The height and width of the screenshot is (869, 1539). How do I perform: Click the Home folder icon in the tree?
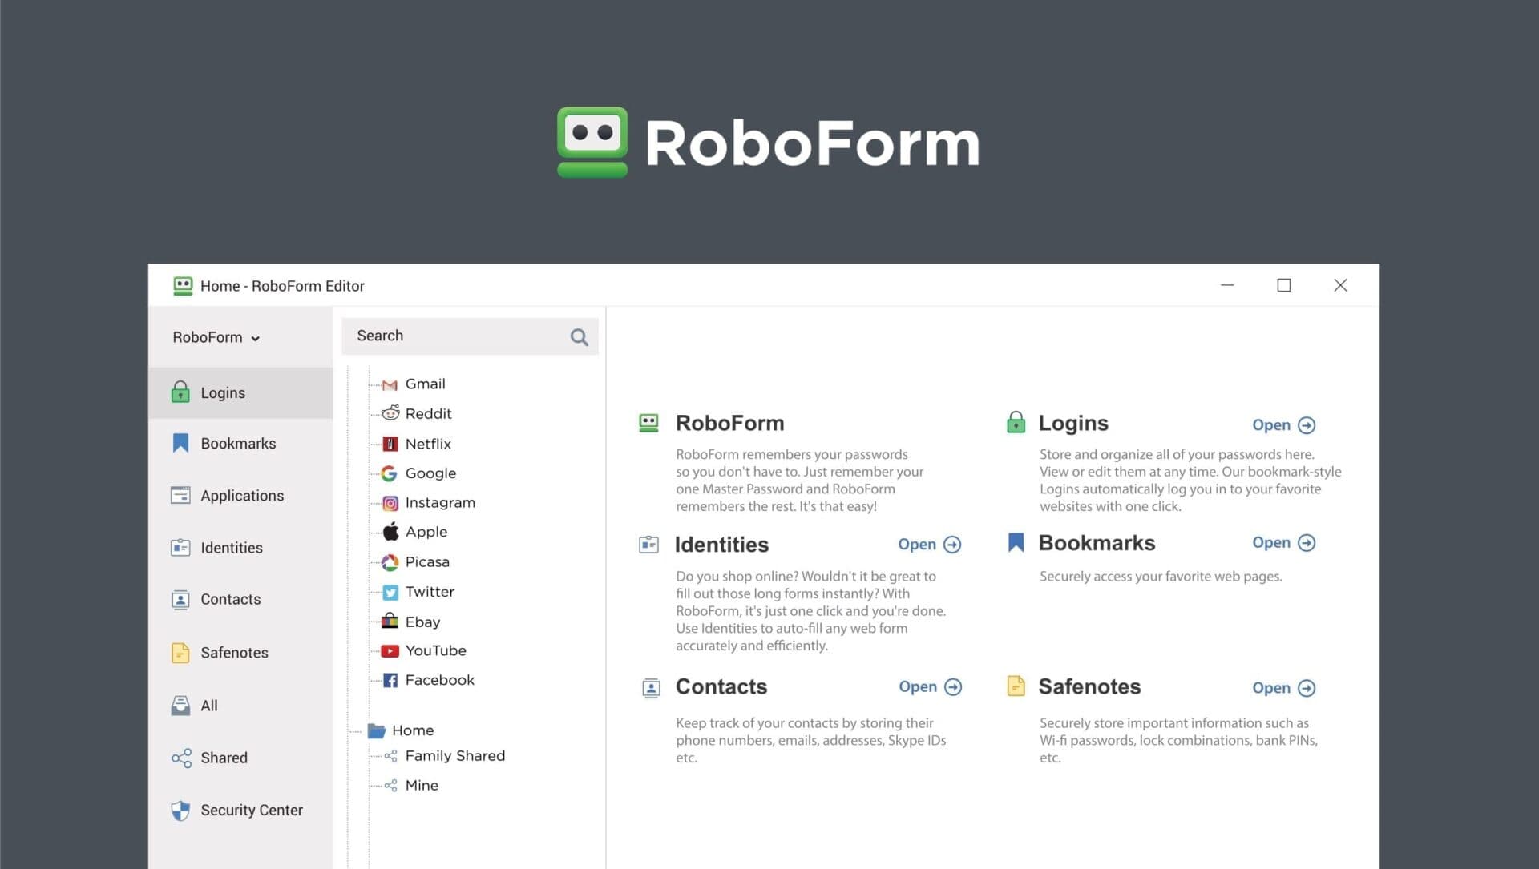click(x=376, y=730)
